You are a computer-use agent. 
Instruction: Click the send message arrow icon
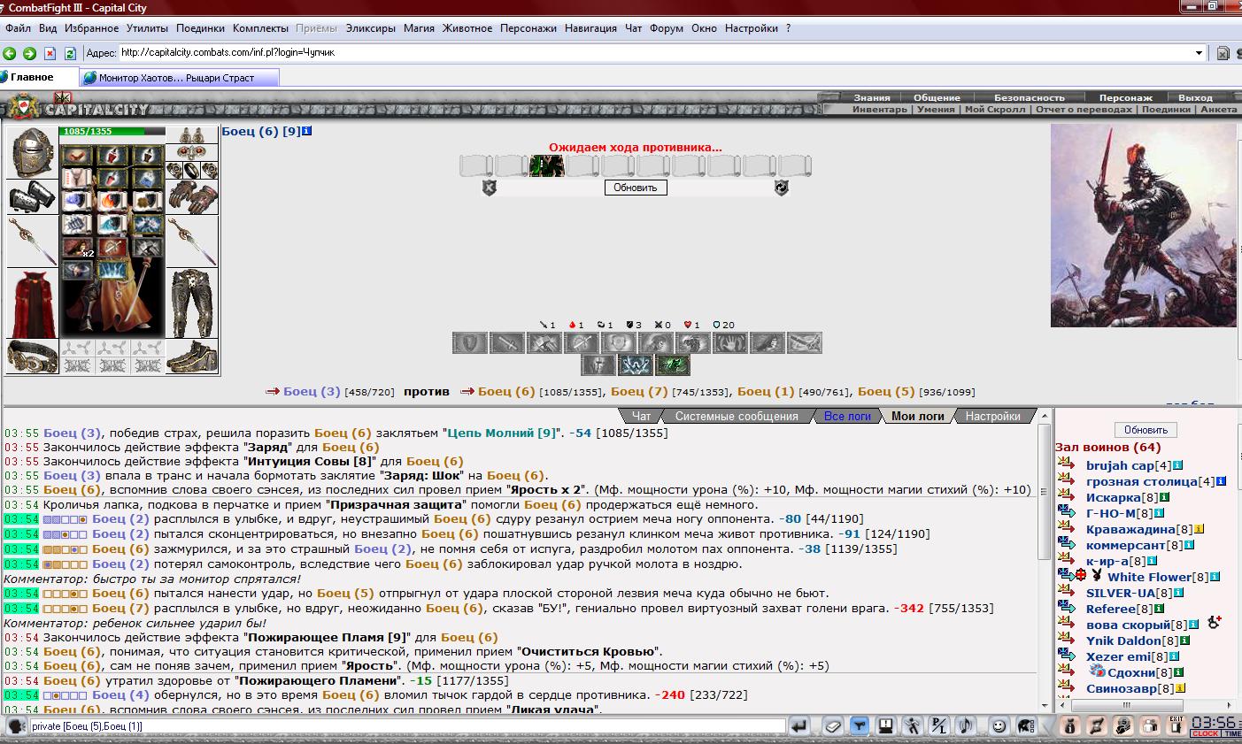coord(799,726)
